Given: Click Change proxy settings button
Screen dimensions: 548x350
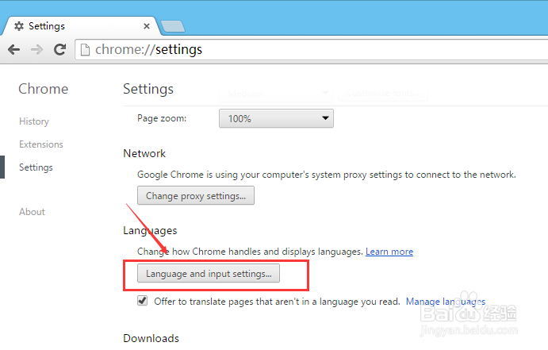Looking at the screenshot, I should pos(196,195).
